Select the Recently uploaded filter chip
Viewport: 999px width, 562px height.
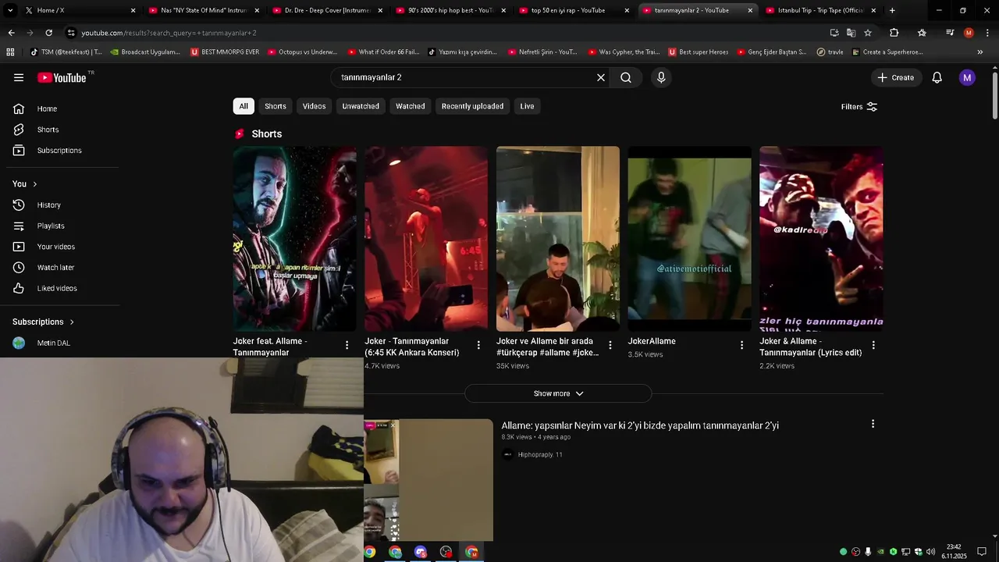[x=472, y=106]
